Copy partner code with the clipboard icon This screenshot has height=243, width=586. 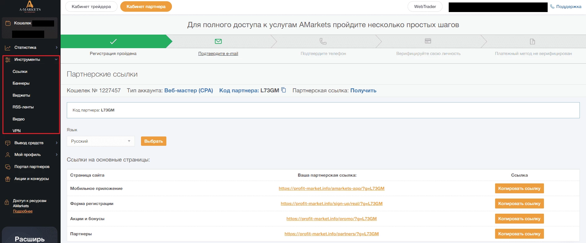284,90
